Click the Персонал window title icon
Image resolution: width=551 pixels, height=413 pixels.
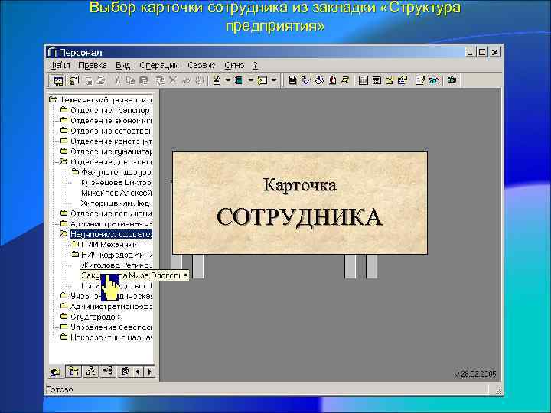(52, 52)
